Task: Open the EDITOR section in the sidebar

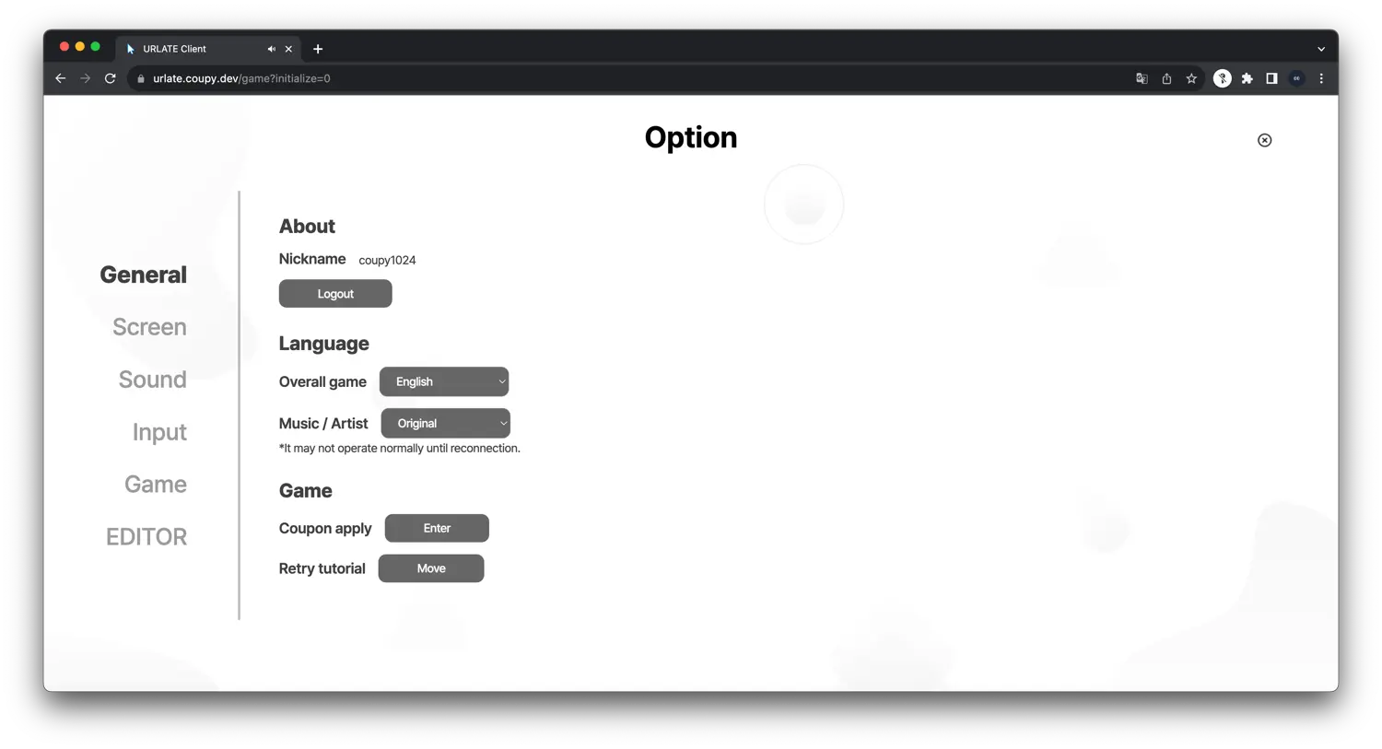Action: pos(146,536)
